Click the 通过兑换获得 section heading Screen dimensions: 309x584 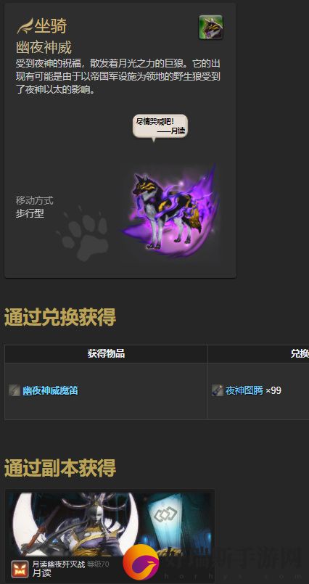[60, 318]
